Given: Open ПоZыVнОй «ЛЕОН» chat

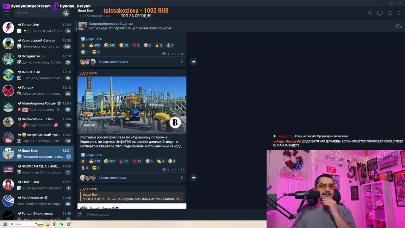Looking at the screenshot, I should pyautogui.click(x=37, y=122).
